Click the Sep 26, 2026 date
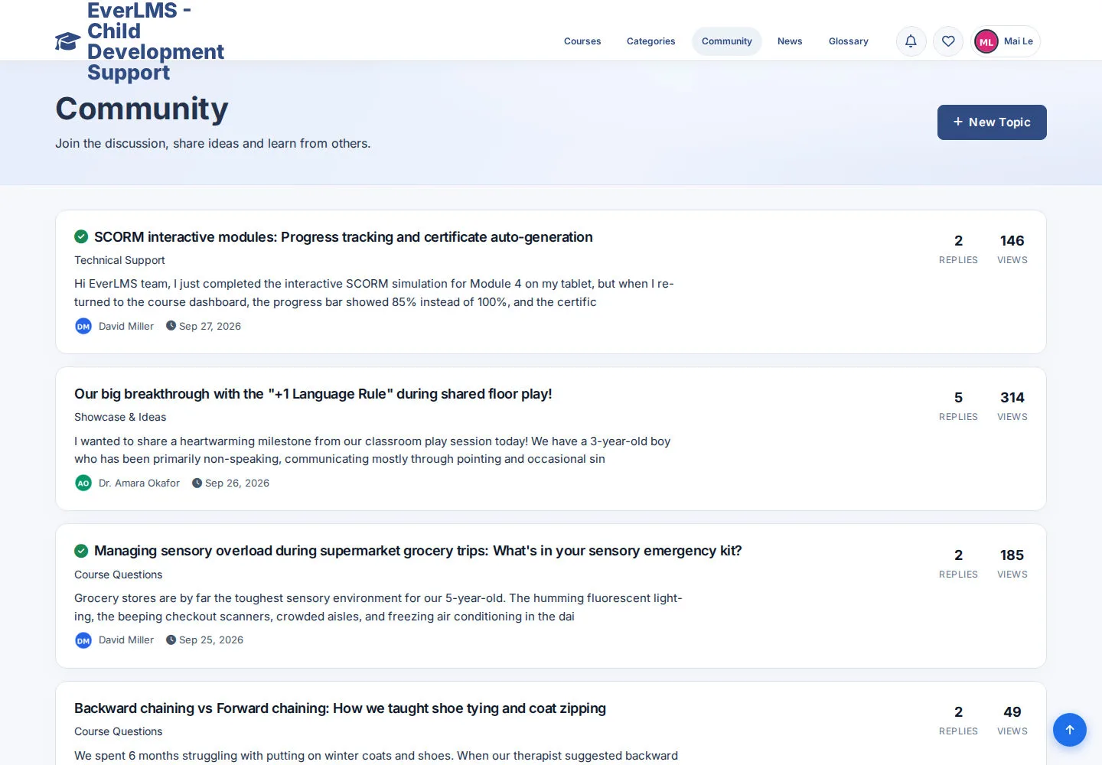Viewport: 1102px width, 765px height. [x=237, y=483]
